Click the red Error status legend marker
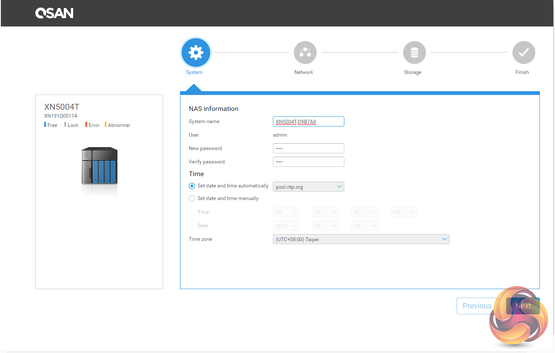This screenshot has width=555, height=353. tap(86, 125)
